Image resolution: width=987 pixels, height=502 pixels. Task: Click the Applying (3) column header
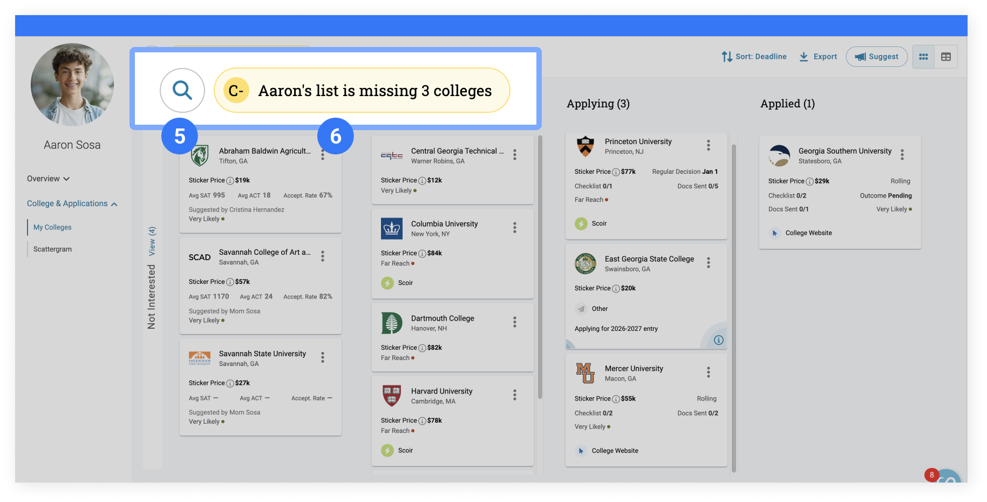pyautogui.click(x=598, y=104)
